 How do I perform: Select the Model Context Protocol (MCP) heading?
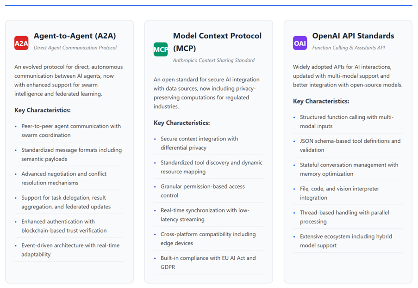pyautogui.click(x=217, y=42)
